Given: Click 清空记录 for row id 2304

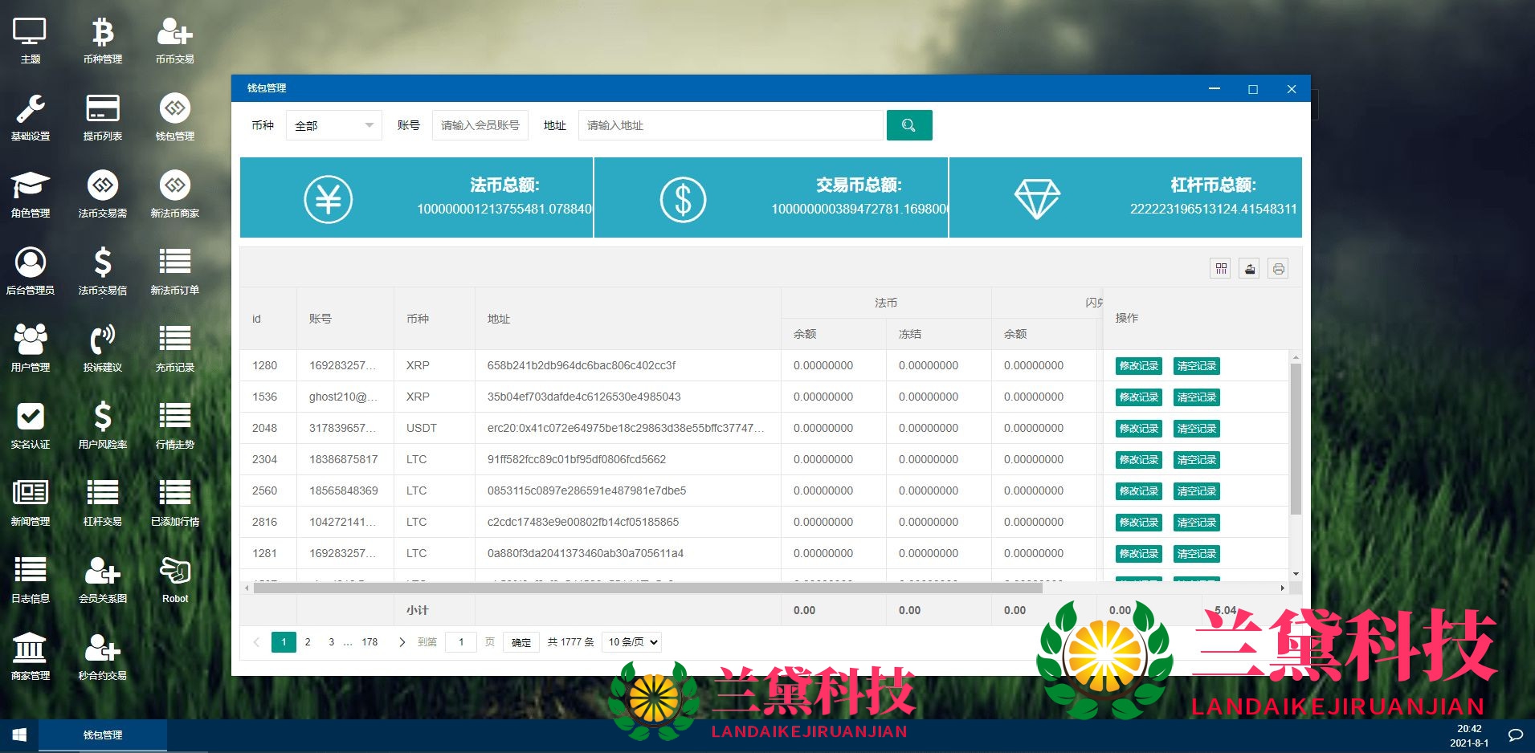Looking at the screenshot, I should (1196, 460).
